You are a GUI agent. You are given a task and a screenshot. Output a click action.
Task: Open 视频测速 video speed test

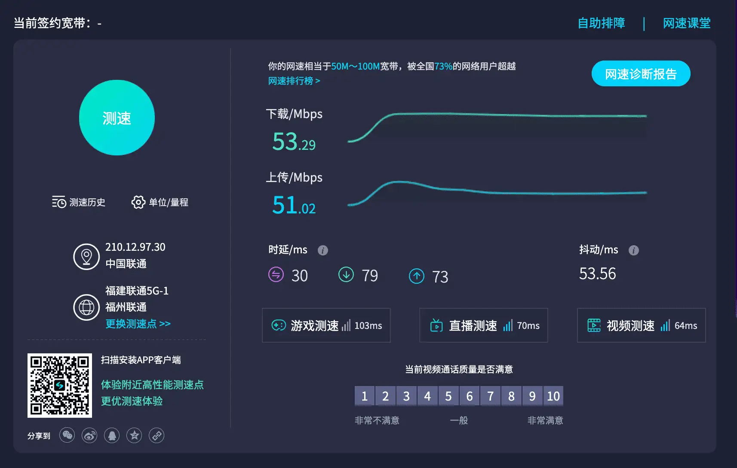click(641, 325)
